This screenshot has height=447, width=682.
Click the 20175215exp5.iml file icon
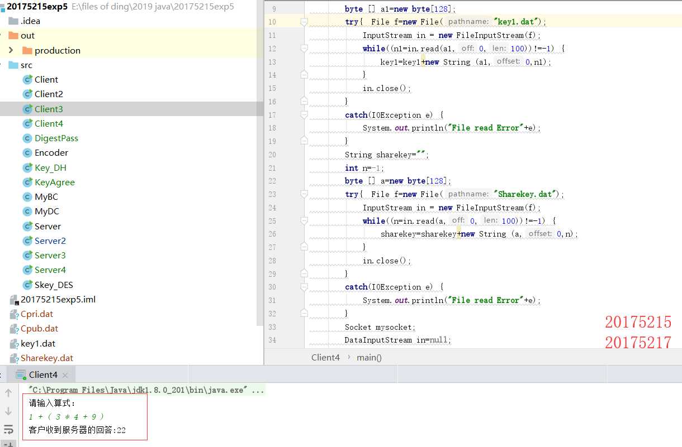(14, 300)
